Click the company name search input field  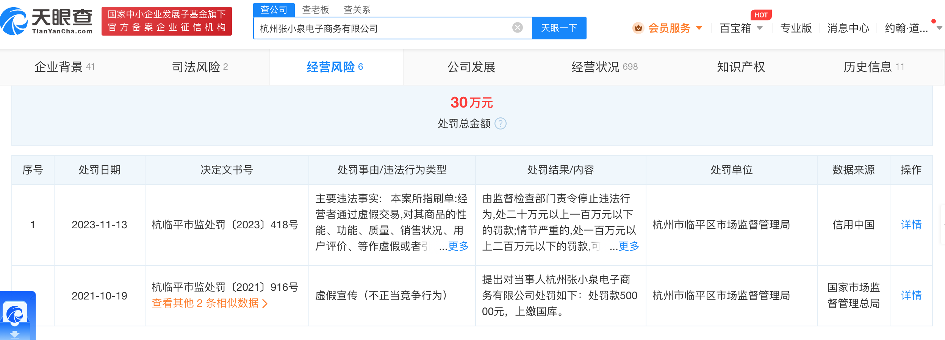click(x=383, y=28)
